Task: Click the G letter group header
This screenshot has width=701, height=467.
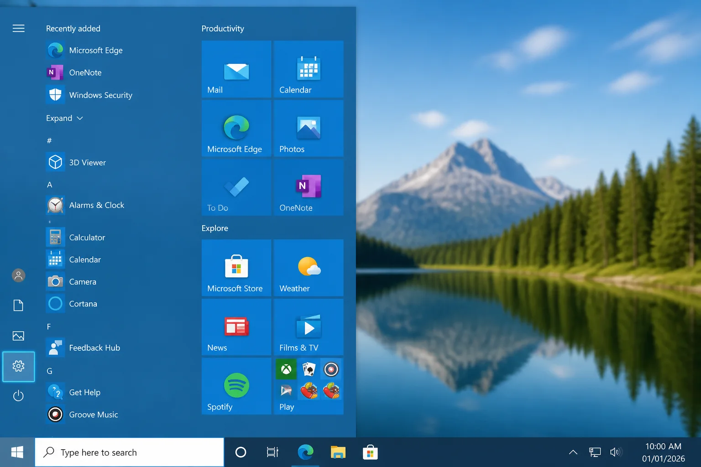Action: tap(49, 371)
